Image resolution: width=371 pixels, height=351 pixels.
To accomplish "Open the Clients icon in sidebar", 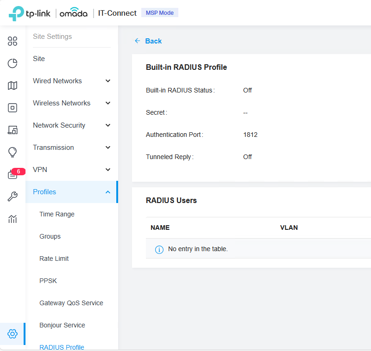I will click(13, 130).
